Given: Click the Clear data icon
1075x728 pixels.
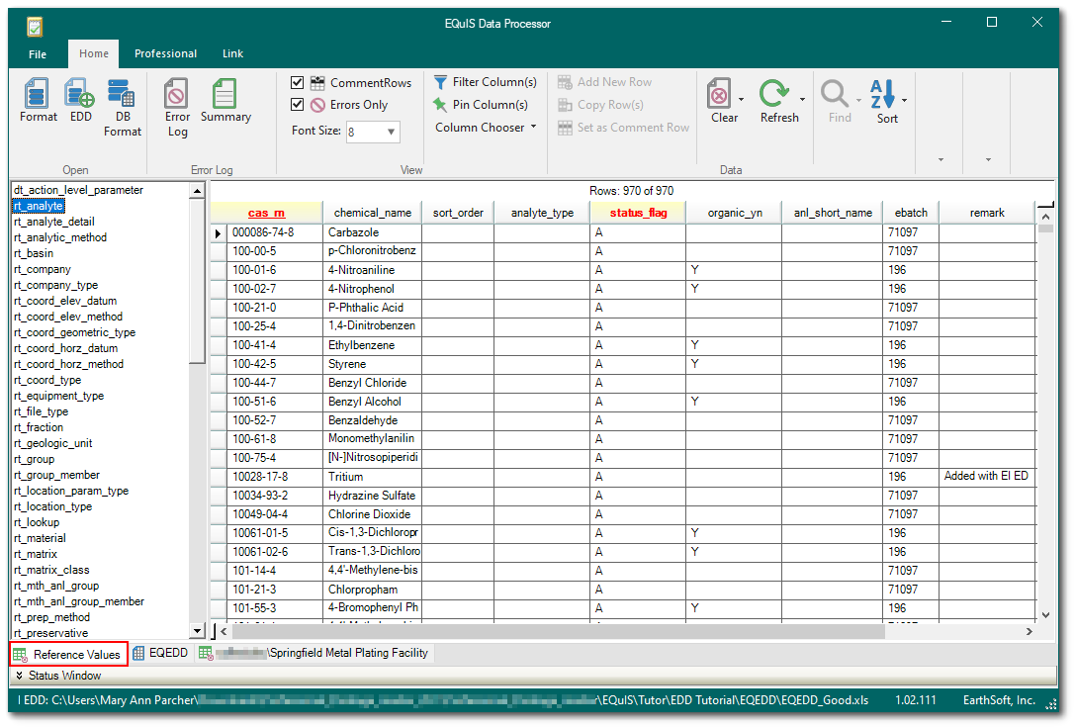Looking at the screenshot, I should click(x=719, y=95).
